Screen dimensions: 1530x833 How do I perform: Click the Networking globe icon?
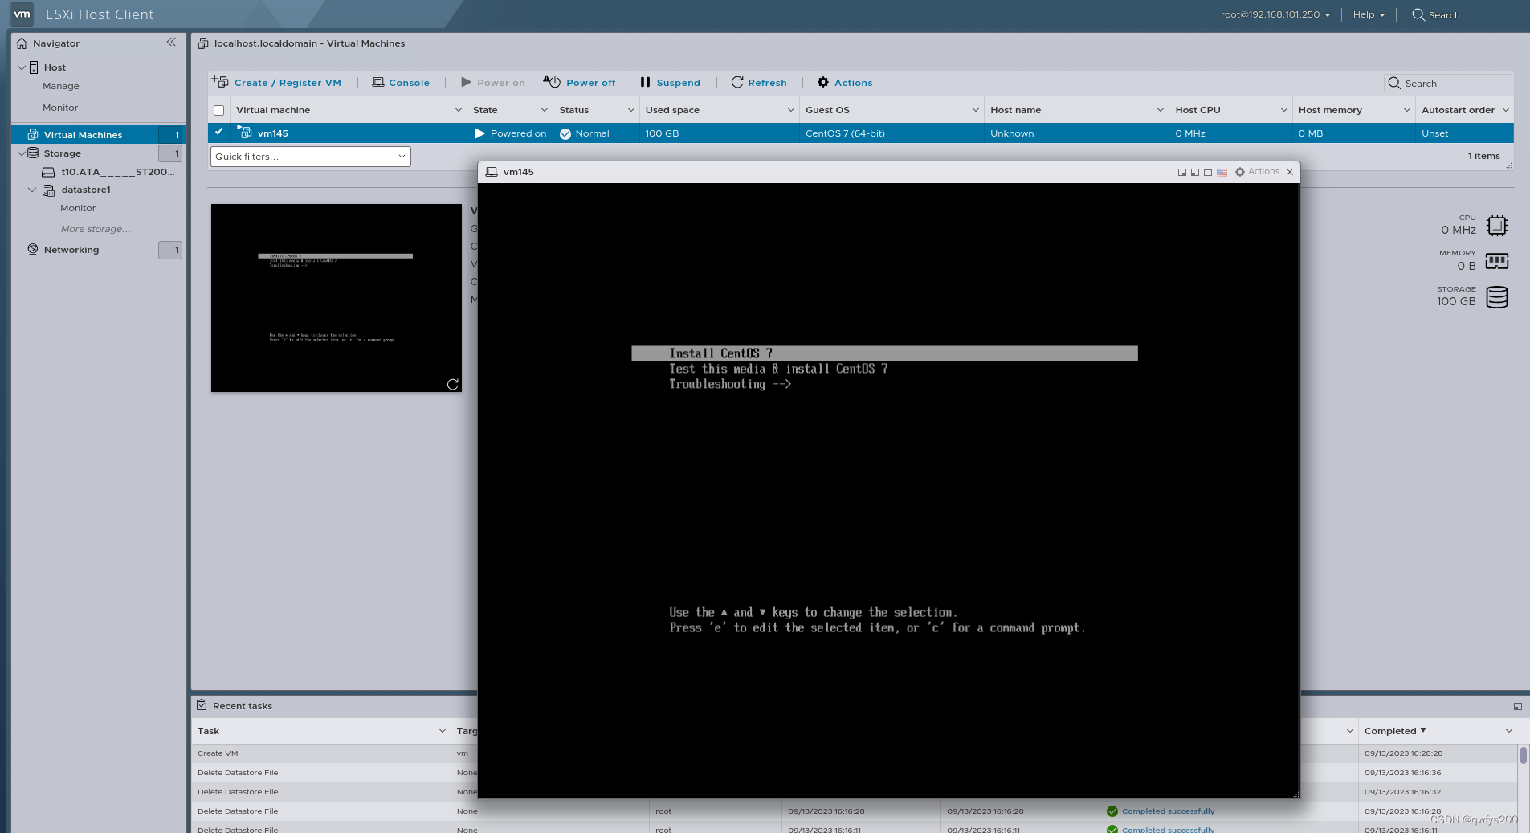[x=33, y=249]
